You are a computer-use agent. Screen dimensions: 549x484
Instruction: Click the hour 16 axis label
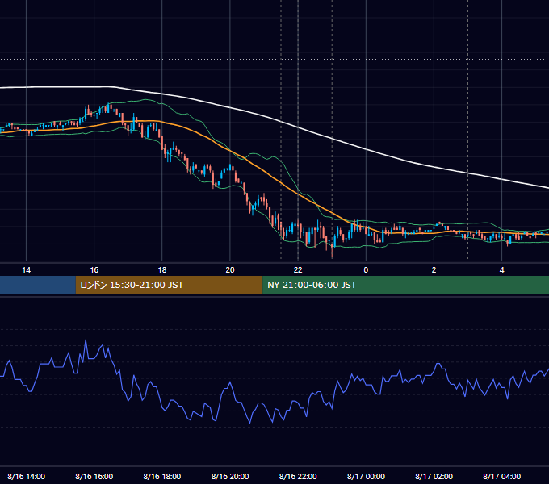[94, 270]
